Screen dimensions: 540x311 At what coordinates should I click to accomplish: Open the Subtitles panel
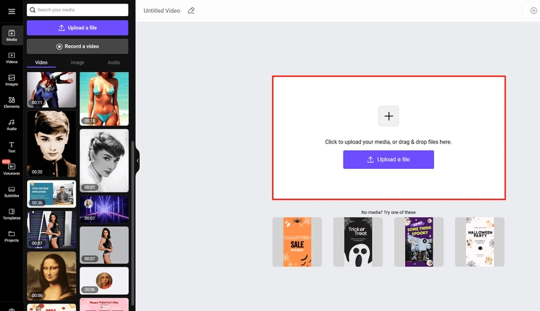pos(11,192)
